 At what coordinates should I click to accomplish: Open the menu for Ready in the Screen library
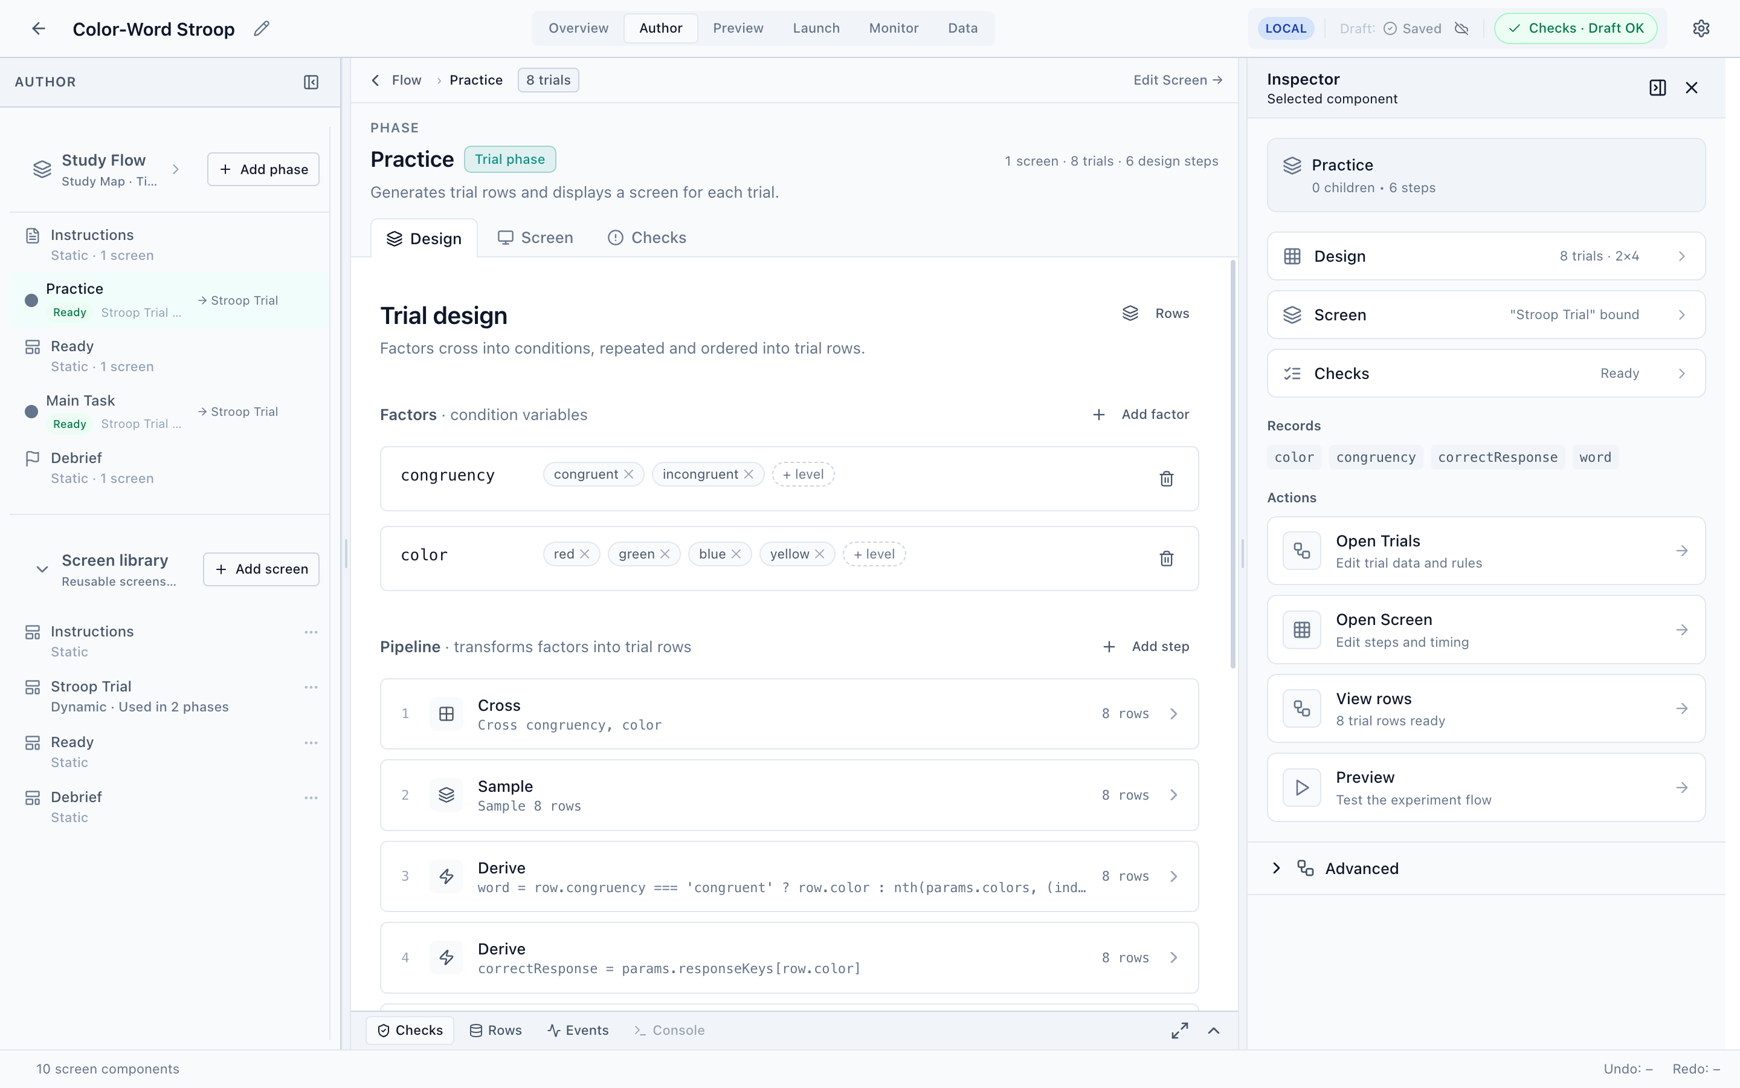311,743
